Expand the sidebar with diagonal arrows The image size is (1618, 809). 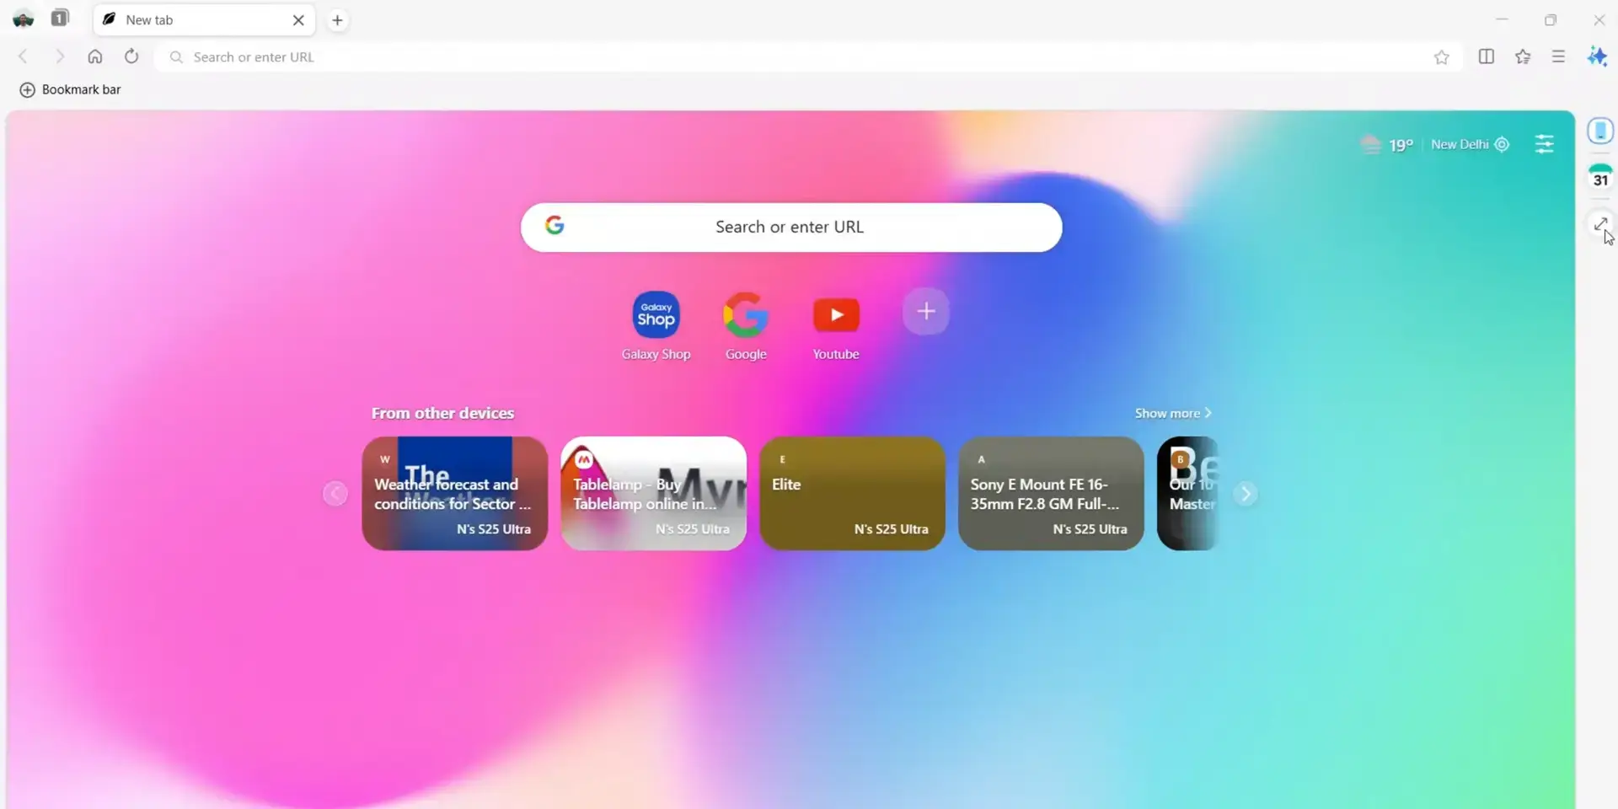(1600, 225)
